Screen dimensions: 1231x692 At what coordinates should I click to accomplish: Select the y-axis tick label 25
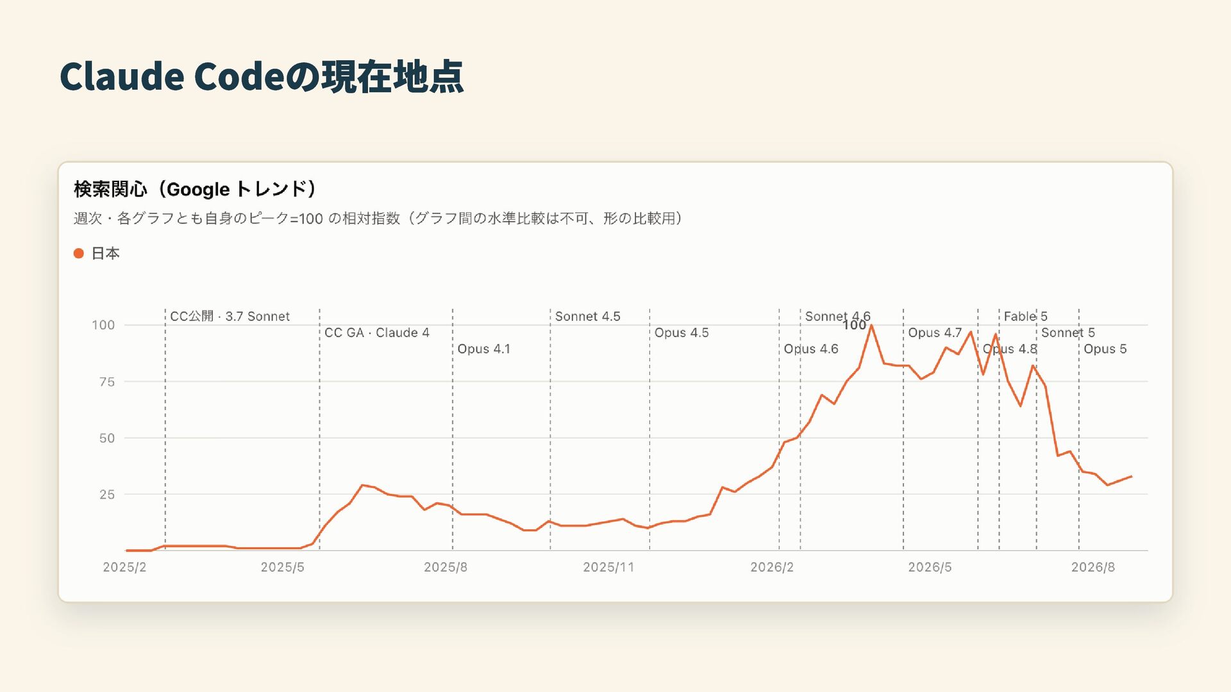(107, 495)
